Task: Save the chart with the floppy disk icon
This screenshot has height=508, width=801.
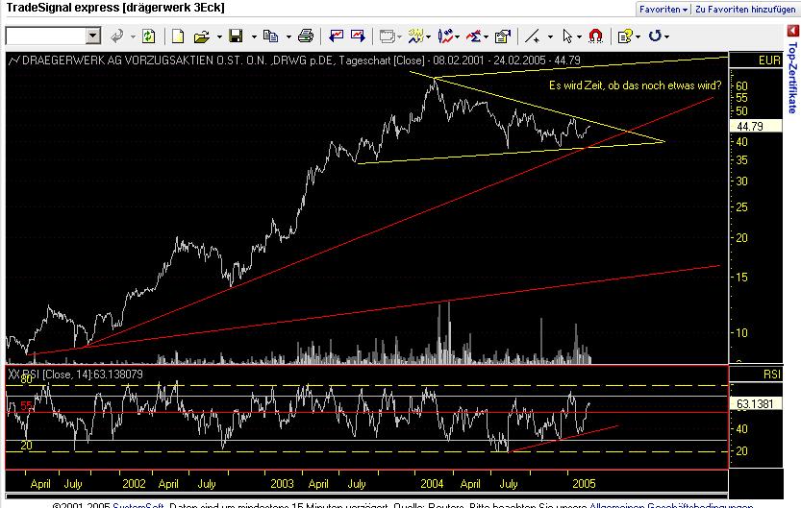Action: click(x=236, y=36)
